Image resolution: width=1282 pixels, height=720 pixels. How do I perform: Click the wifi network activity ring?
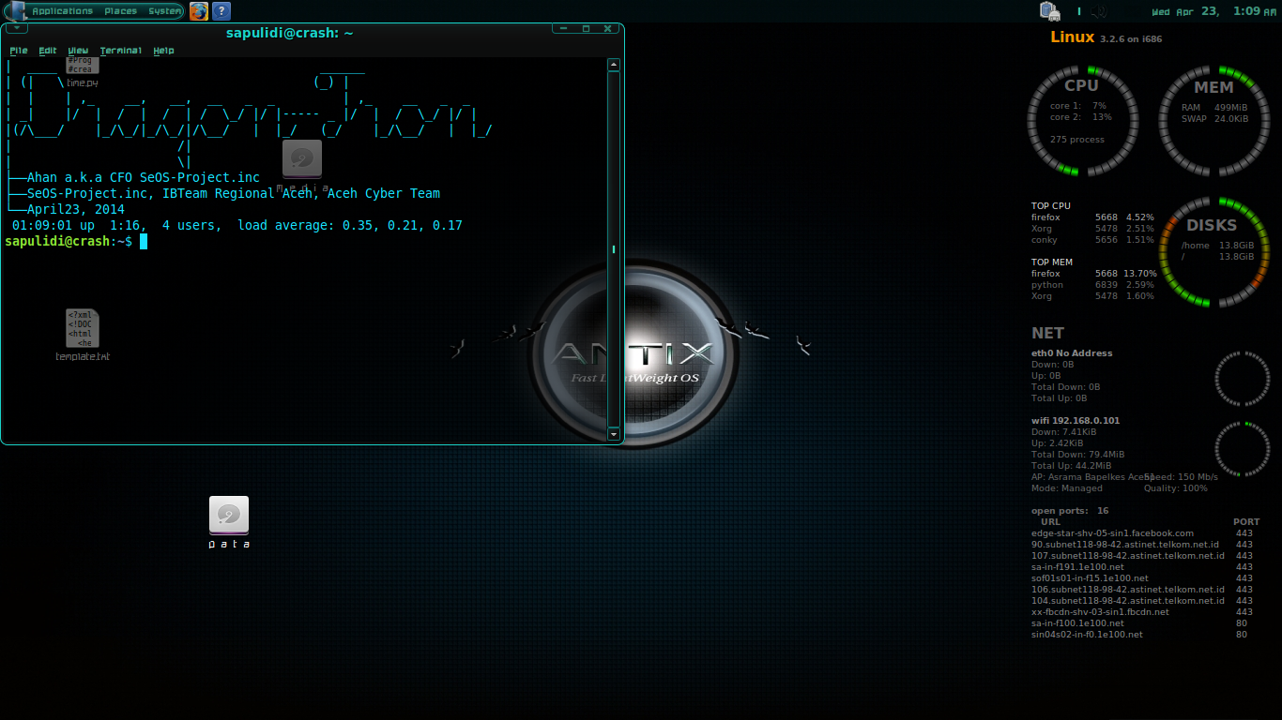pos(1243,449)
